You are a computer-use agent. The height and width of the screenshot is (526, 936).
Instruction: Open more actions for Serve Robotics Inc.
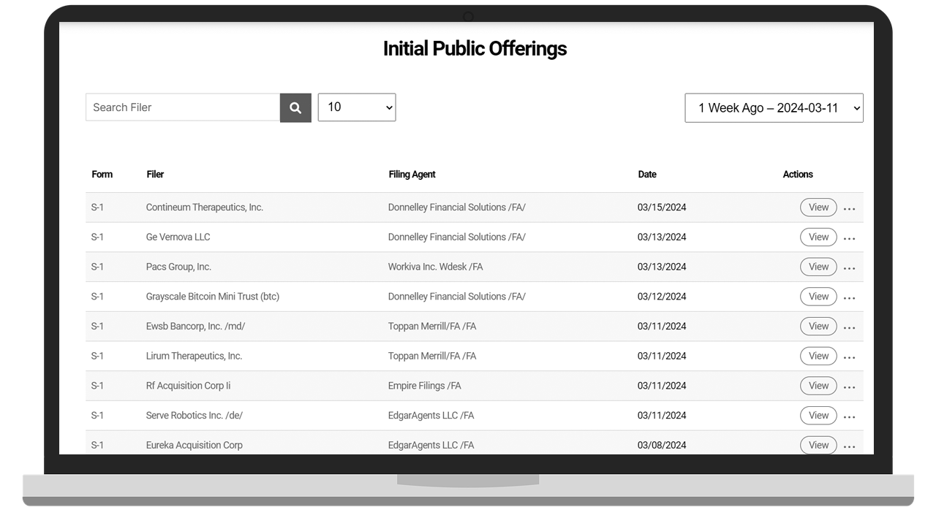pyautogui.click(x=849, y=416)
